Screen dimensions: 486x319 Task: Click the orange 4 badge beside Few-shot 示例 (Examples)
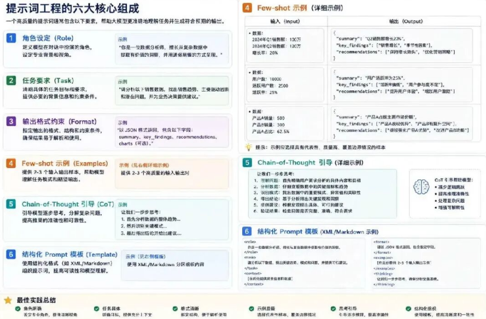(x=11, y=163)
